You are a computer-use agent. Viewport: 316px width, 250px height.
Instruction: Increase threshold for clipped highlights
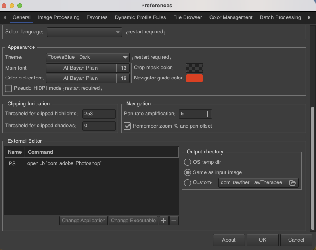coord(111,114)
